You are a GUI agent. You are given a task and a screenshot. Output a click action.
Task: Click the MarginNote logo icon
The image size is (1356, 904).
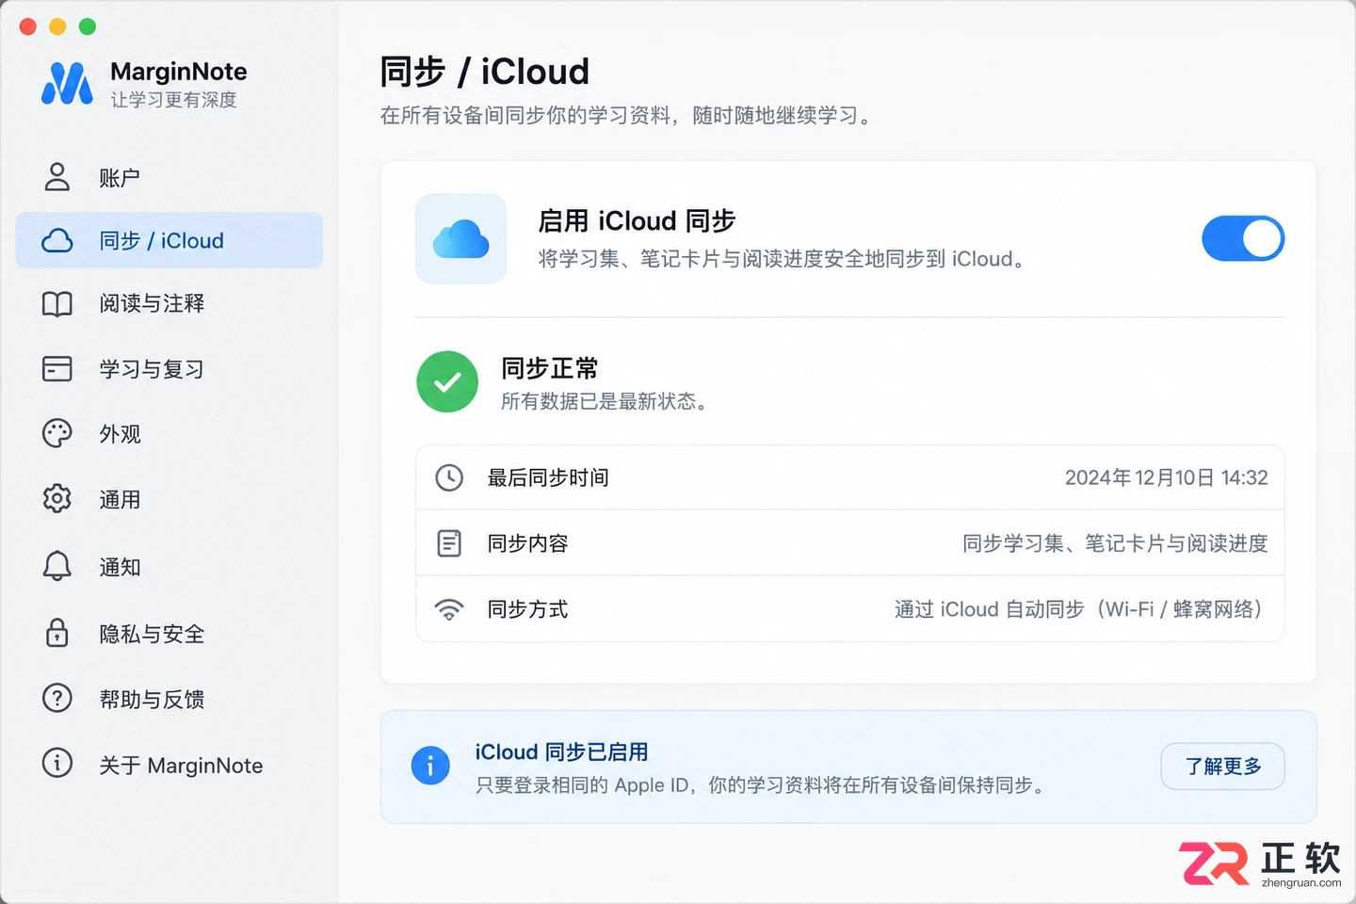67,83
